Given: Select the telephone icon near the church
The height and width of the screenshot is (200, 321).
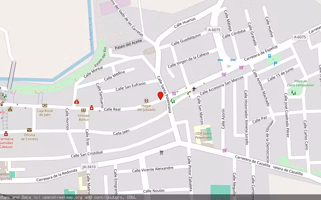Looking at the screenshot, I should point(189,93).
